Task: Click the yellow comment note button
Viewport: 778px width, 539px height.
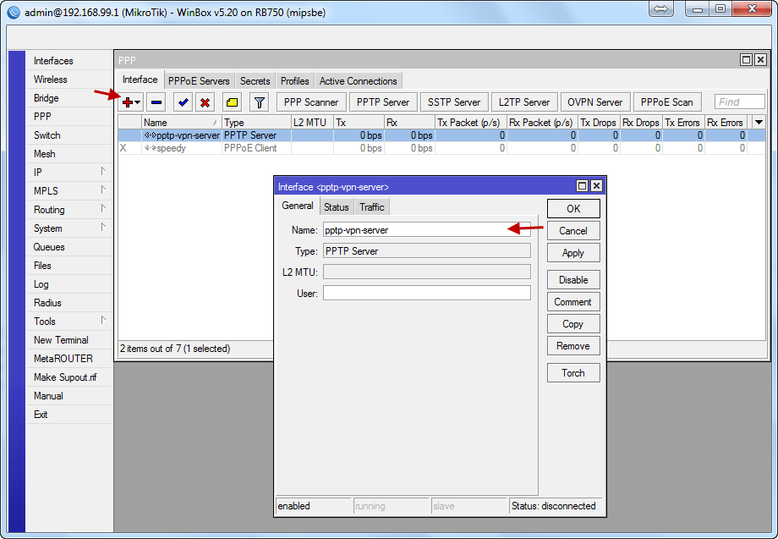Action: (232, 102)
